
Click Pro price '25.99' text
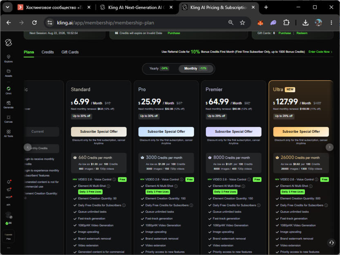pos(151,102)
